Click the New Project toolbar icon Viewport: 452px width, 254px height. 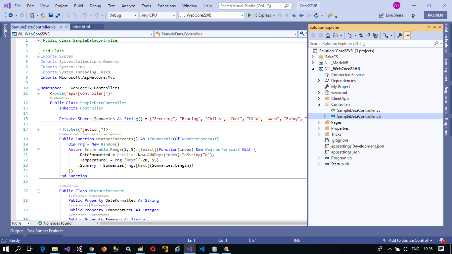32,15
